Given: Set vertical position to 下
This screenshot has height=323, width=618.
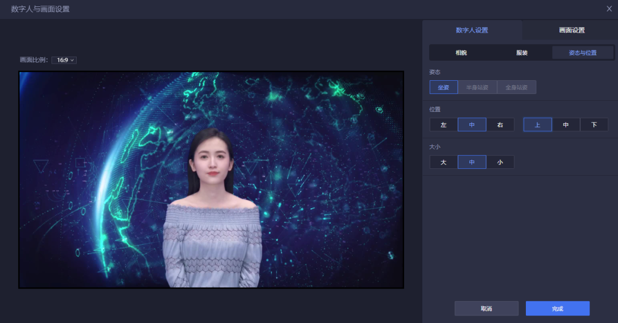Looking at the screenshot, I should tap(594, 125).
